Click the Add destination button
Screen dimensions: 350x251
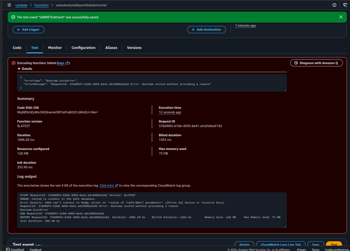point(206,29)
